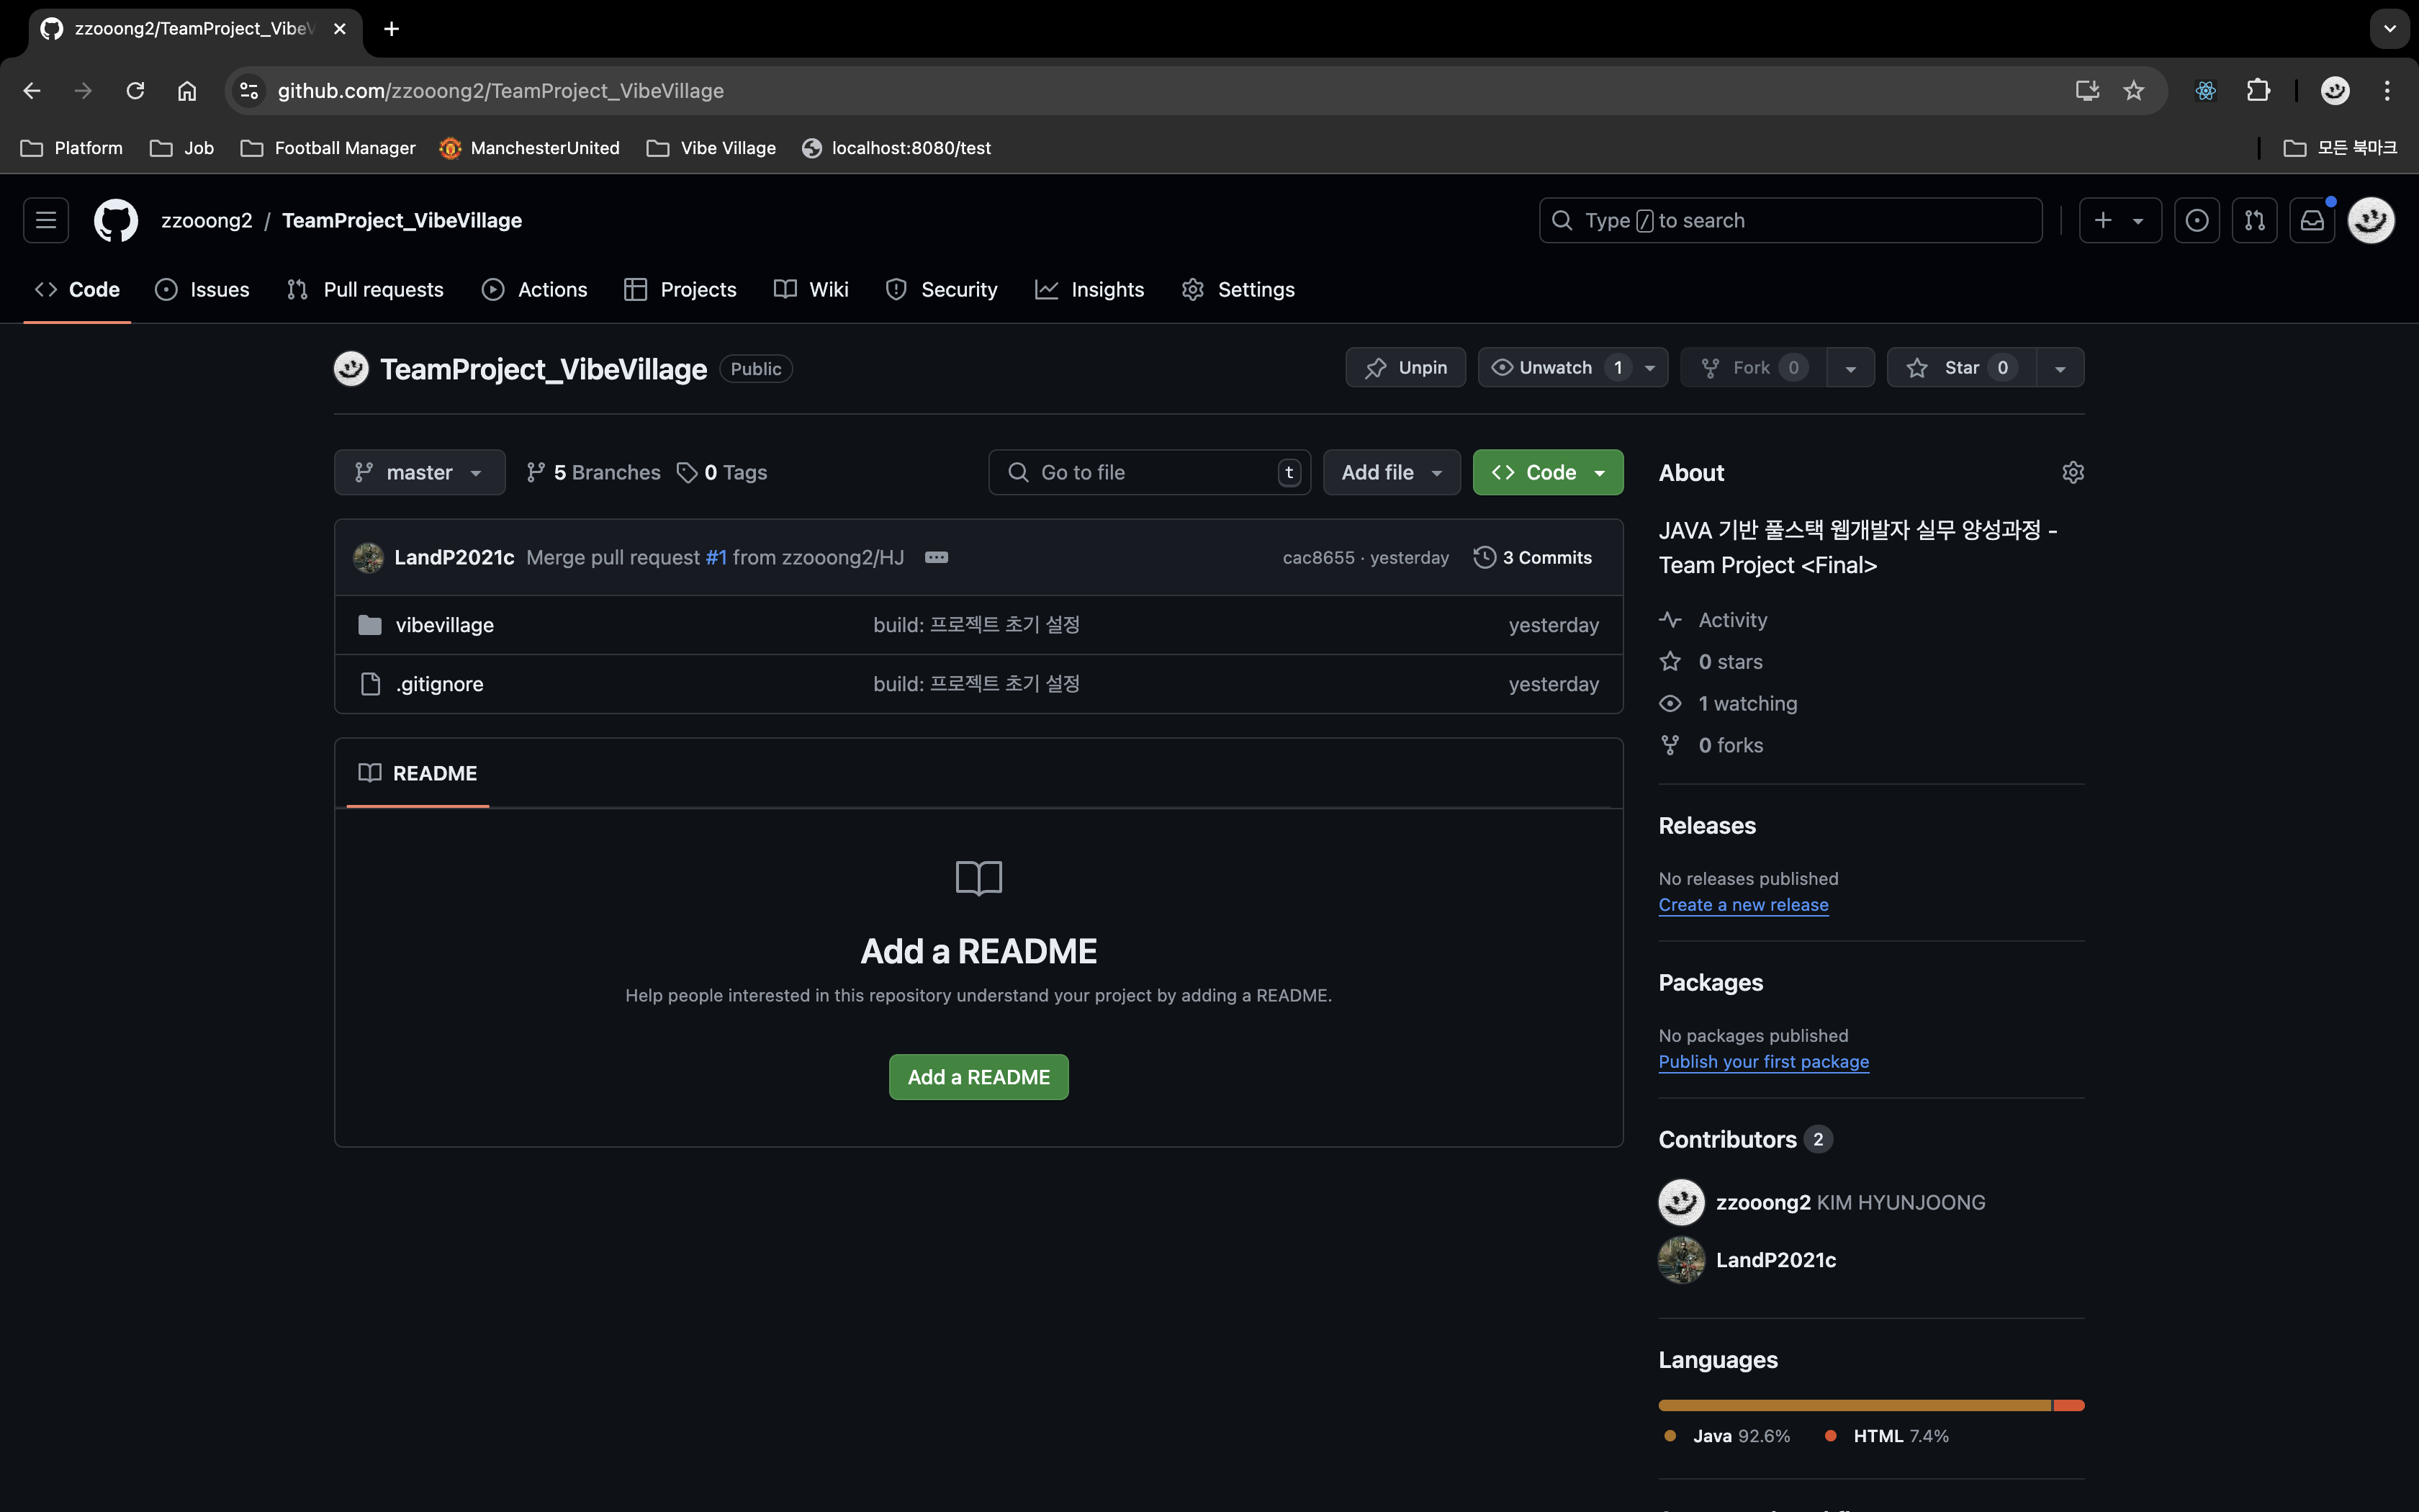The width and height of the screenshot is (2419, 1512).
Task: Open Publish your first package link
Action: (x=1763, y=1062)
